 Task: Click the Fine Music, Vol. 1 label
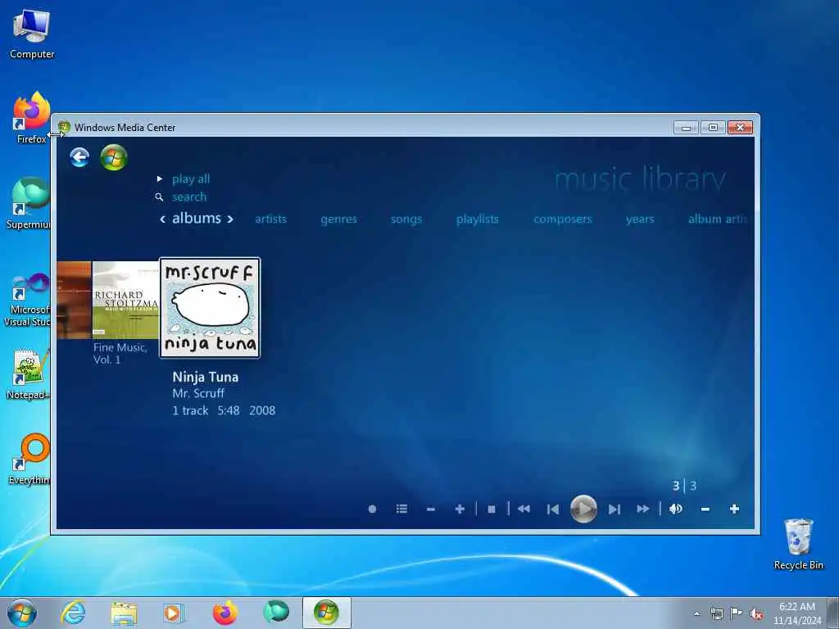click(x=120, y=354)
